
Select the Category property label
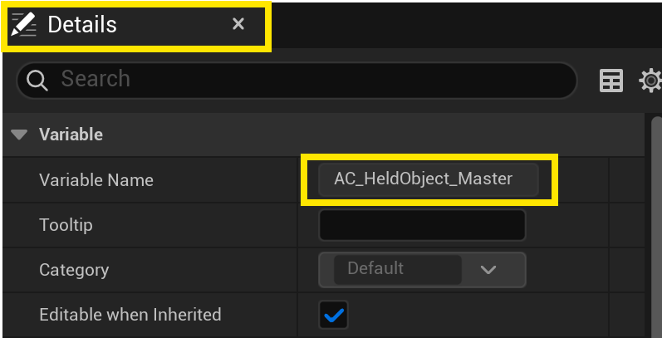tap(74, 270)
